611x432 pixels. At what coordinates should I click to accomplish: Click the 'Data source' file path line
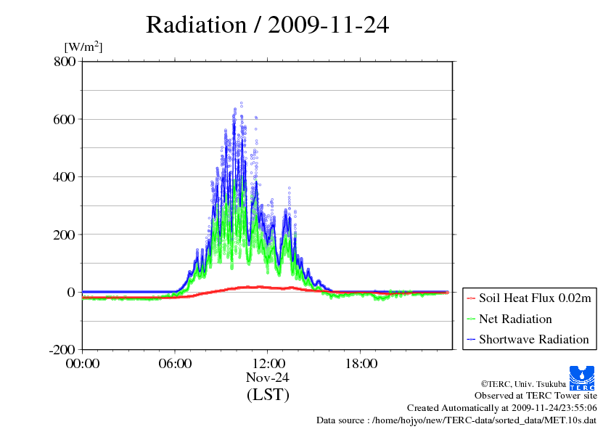456,420
